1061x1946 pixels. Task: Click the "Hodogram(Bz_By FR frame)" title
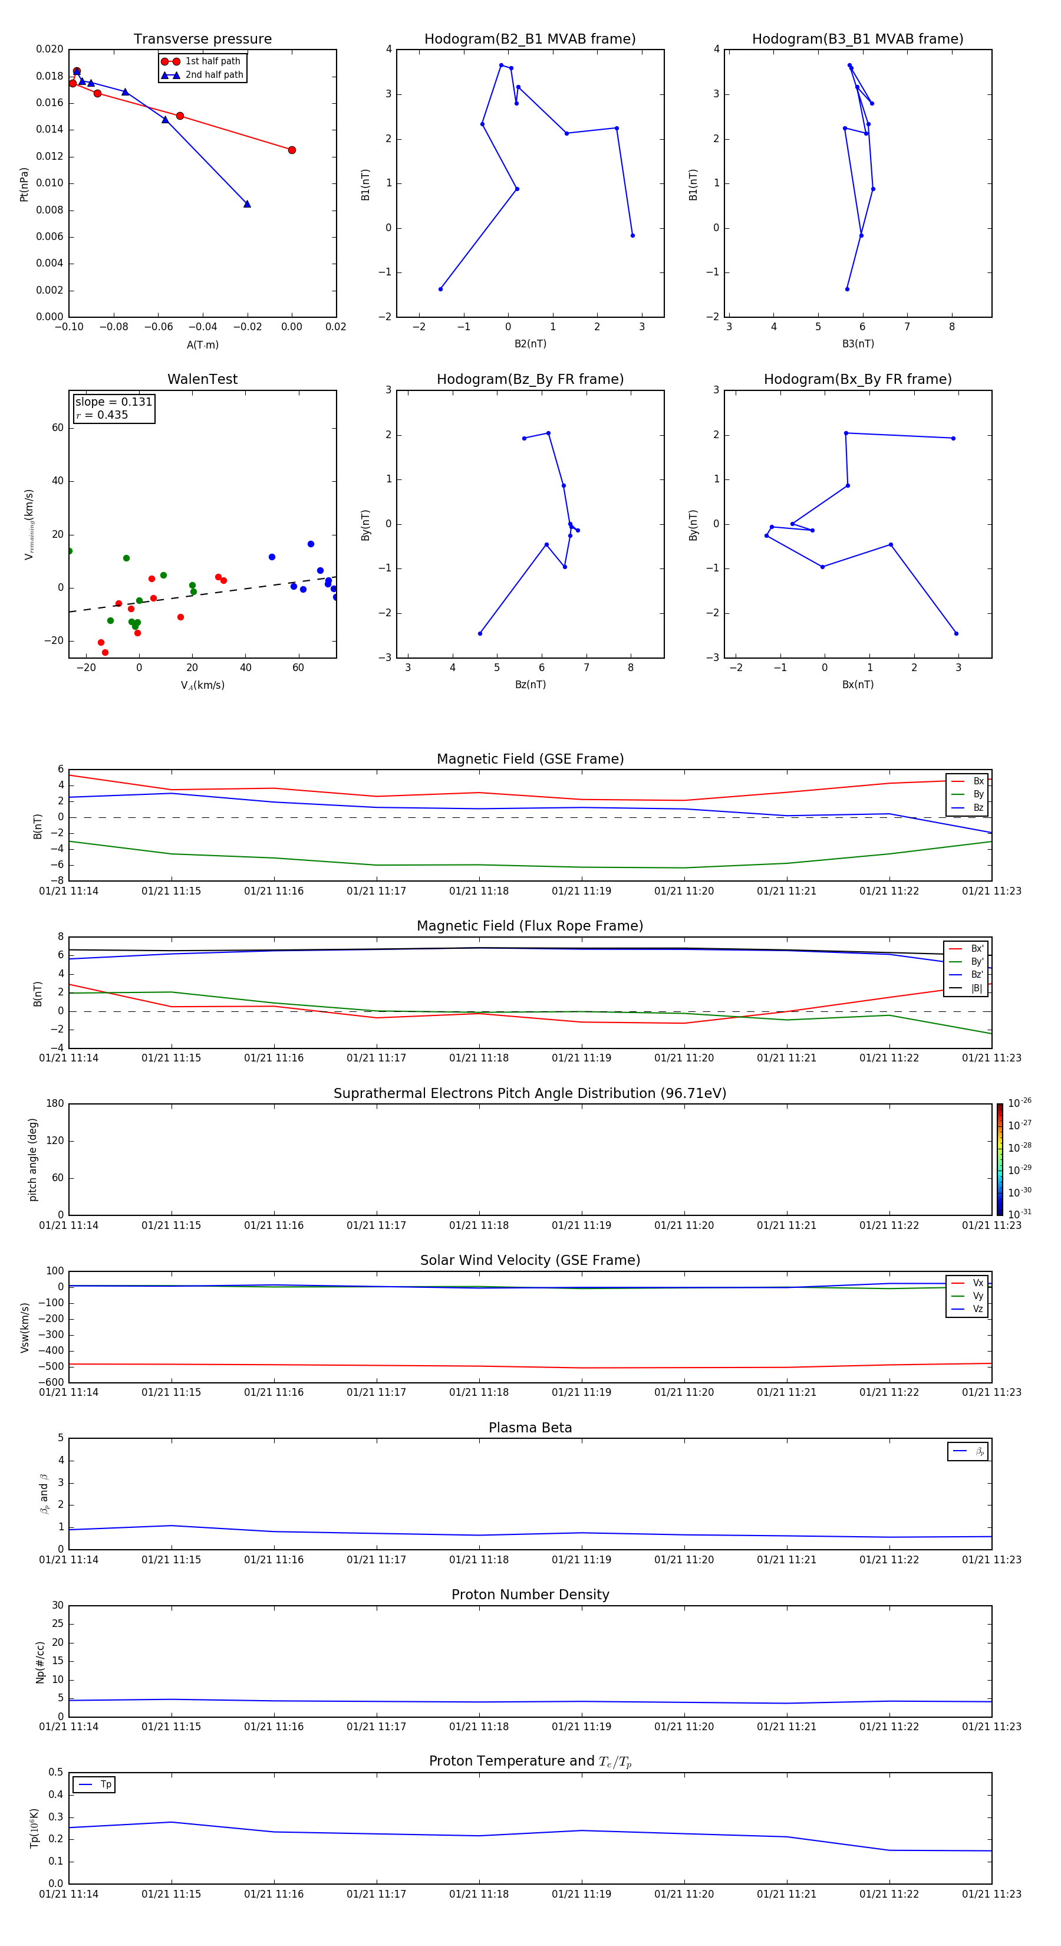click(530, 379)
